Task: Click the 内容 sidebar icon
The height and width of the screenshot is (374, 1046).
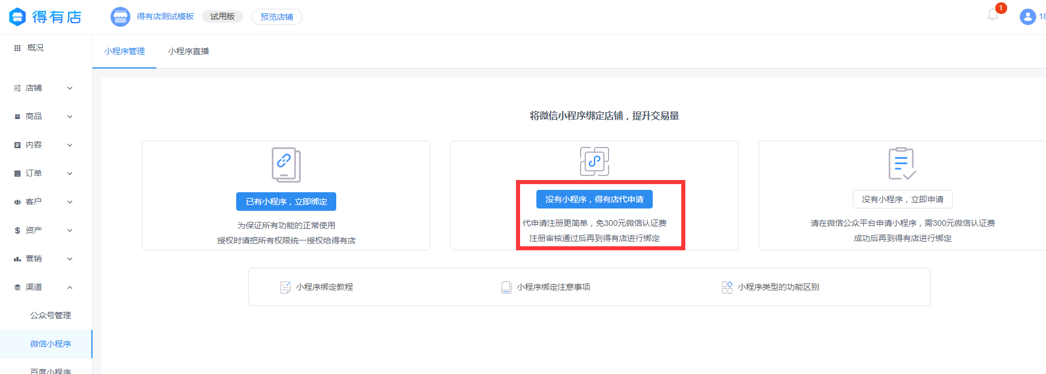Action: point(17,145)
